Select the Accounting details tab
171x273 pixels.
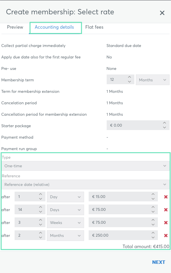(54, 27)
